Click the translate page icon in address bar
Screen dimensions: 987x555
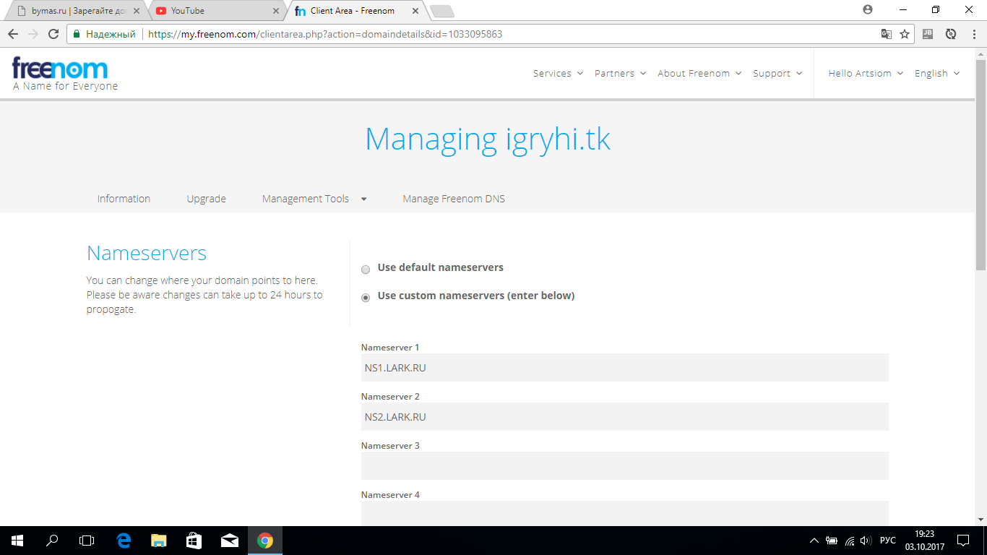click(886, 34)
